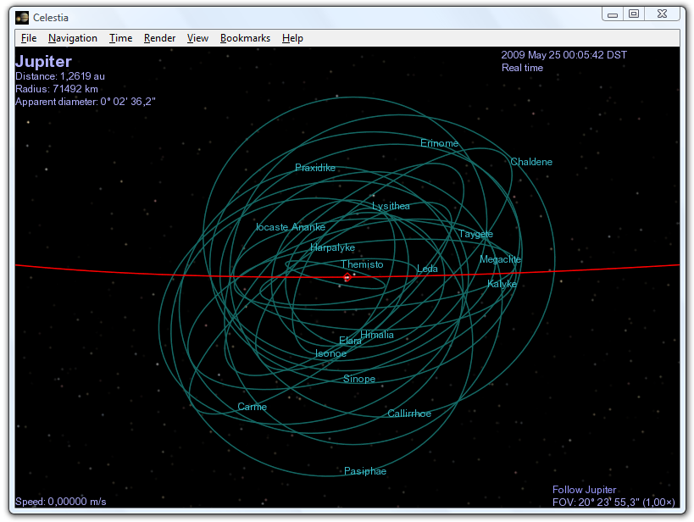
Task: Open the File menu
Action: (29, 38)
